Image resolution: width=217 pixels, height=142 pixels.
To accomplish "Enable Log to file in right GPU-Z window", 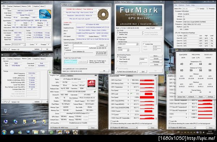I will tap(169, 121).
